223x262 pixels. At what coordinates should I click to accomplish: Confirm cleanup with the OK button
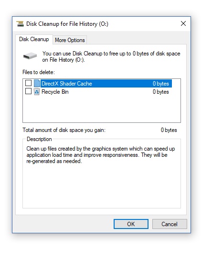tap(131, 224)
